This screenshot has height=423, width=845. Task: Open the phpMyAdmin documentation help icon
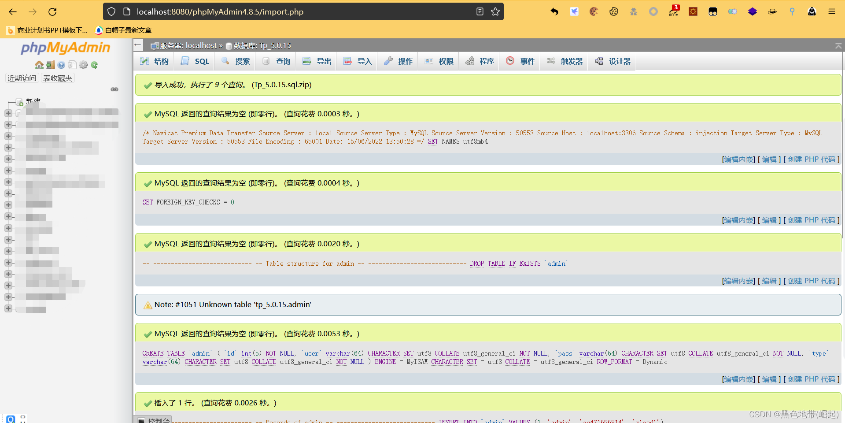tap(61, 65)
